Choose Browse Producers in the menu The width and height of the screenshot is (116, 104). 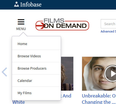(x=36, y=68)
